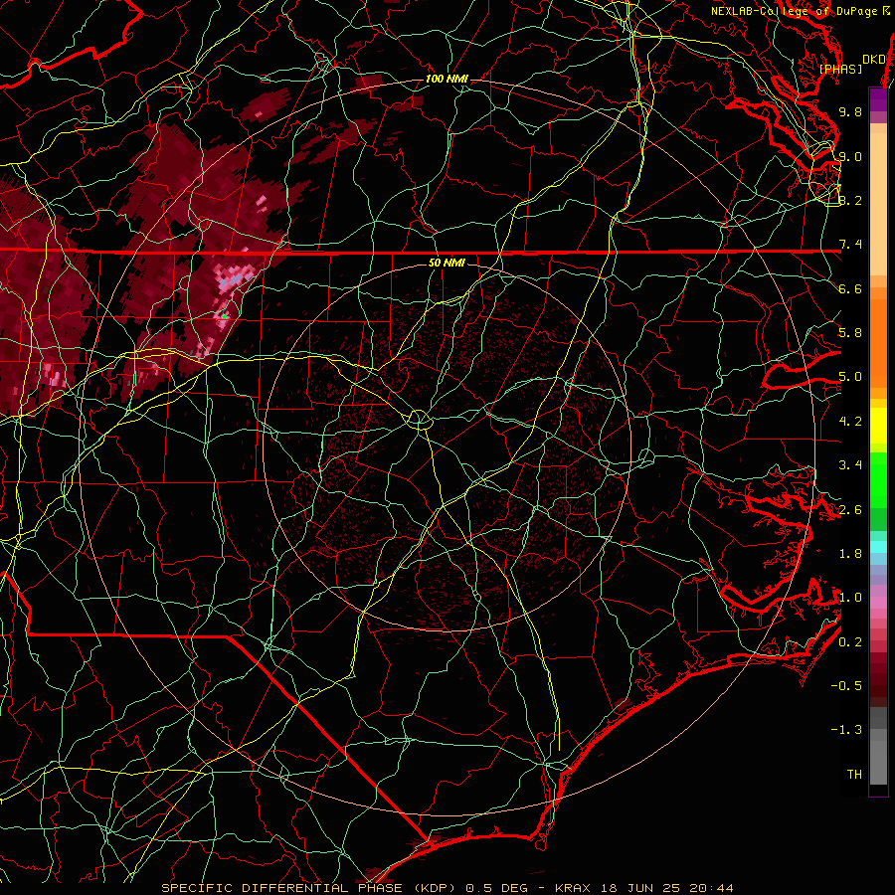Click the "100 NMI" range ring label
The image size is (895, 895).
coord(447,79)
